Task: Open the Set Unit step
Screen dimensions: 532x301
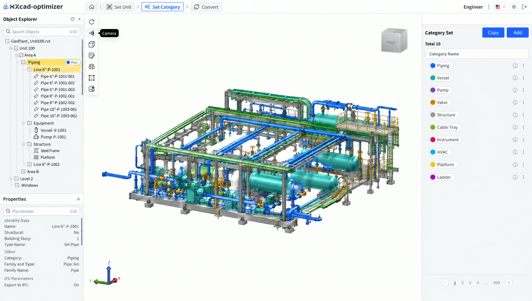Action: pos(119,7)
